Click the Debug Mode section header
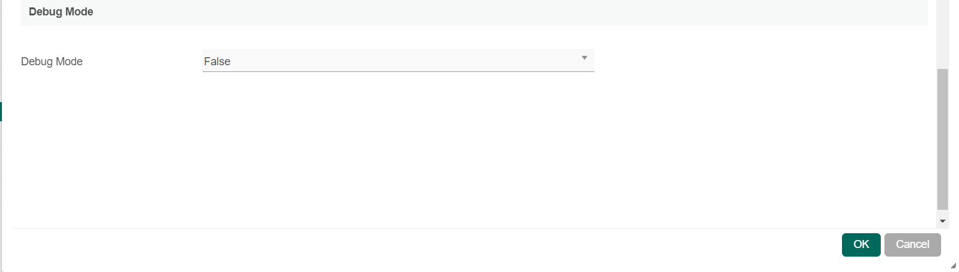This screenshot has width=959, height=272. (61, 12)
